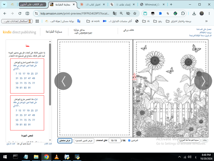Click the teal save extension icon
The image size is (214, 161).
point(145,13)
